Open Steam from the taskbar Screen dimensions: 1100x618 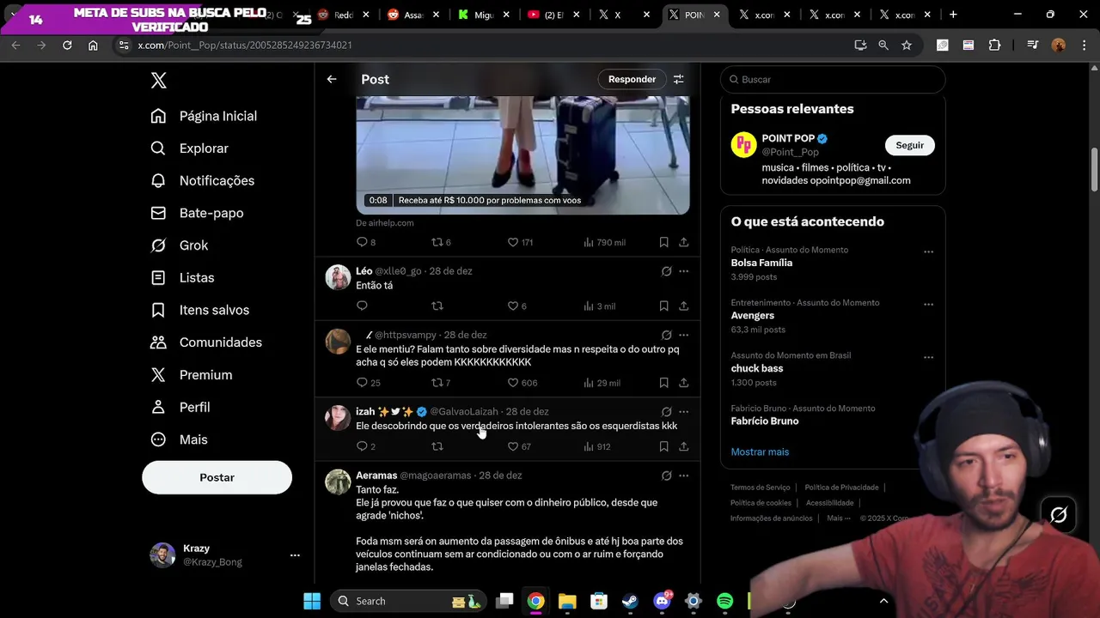(x=630, y=601)
